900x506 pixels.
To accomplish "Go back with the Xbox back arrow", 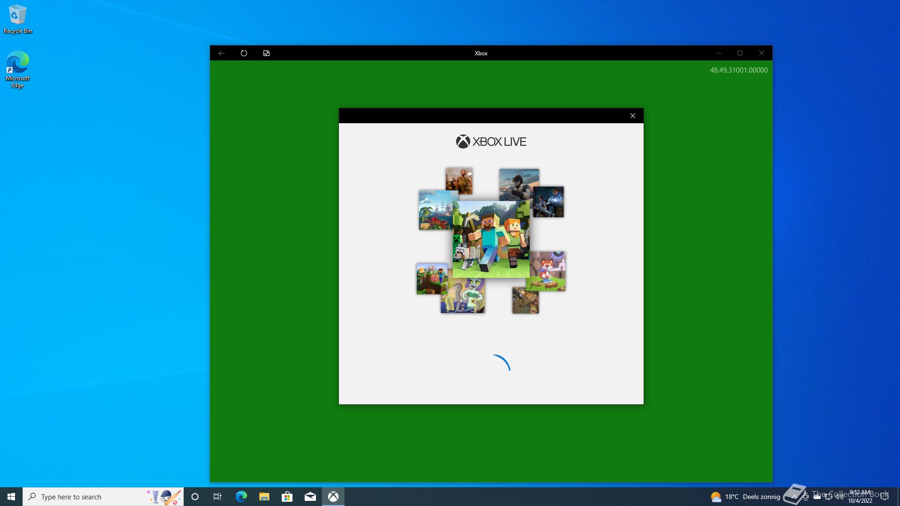I will 221,53.
